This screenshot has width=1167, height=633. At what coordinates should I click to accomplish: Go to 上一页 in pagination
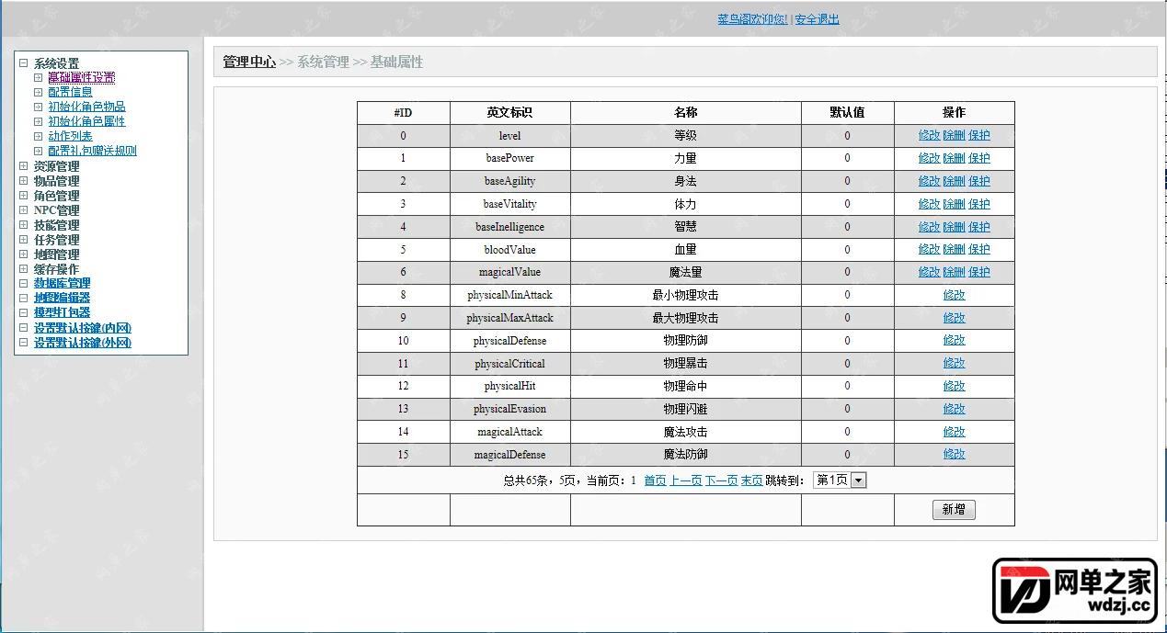[x=685, y=480]
